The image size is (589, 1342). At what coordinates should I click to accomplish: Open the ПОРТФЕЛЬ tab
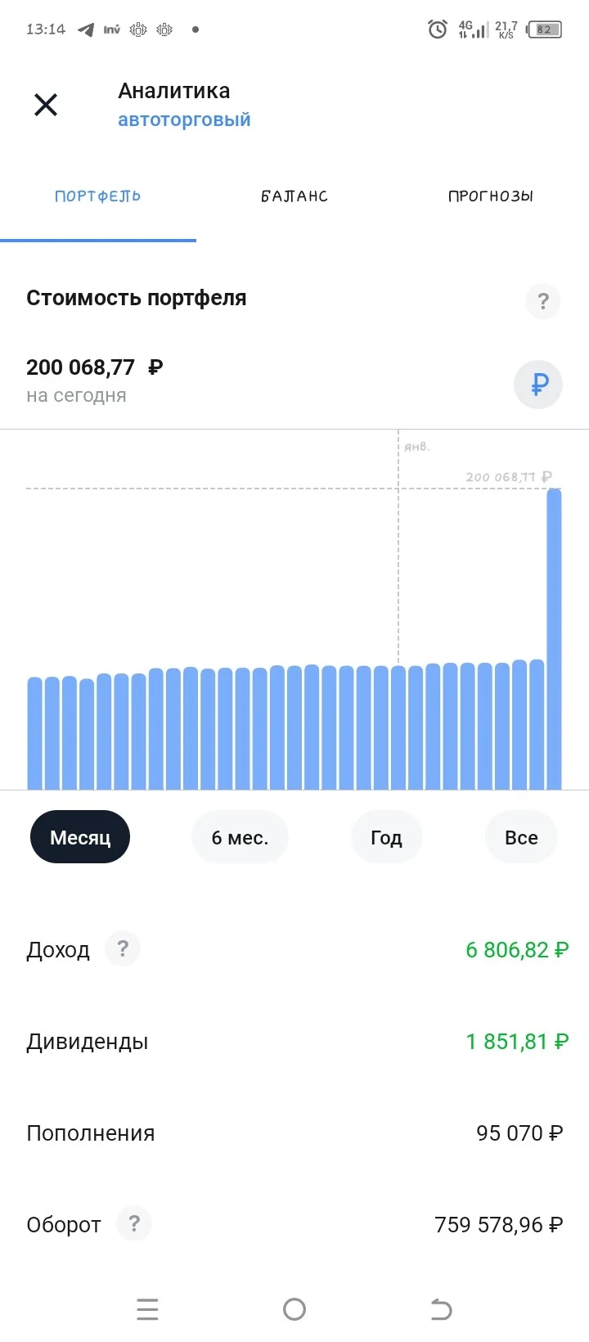(x=98, y=196)
